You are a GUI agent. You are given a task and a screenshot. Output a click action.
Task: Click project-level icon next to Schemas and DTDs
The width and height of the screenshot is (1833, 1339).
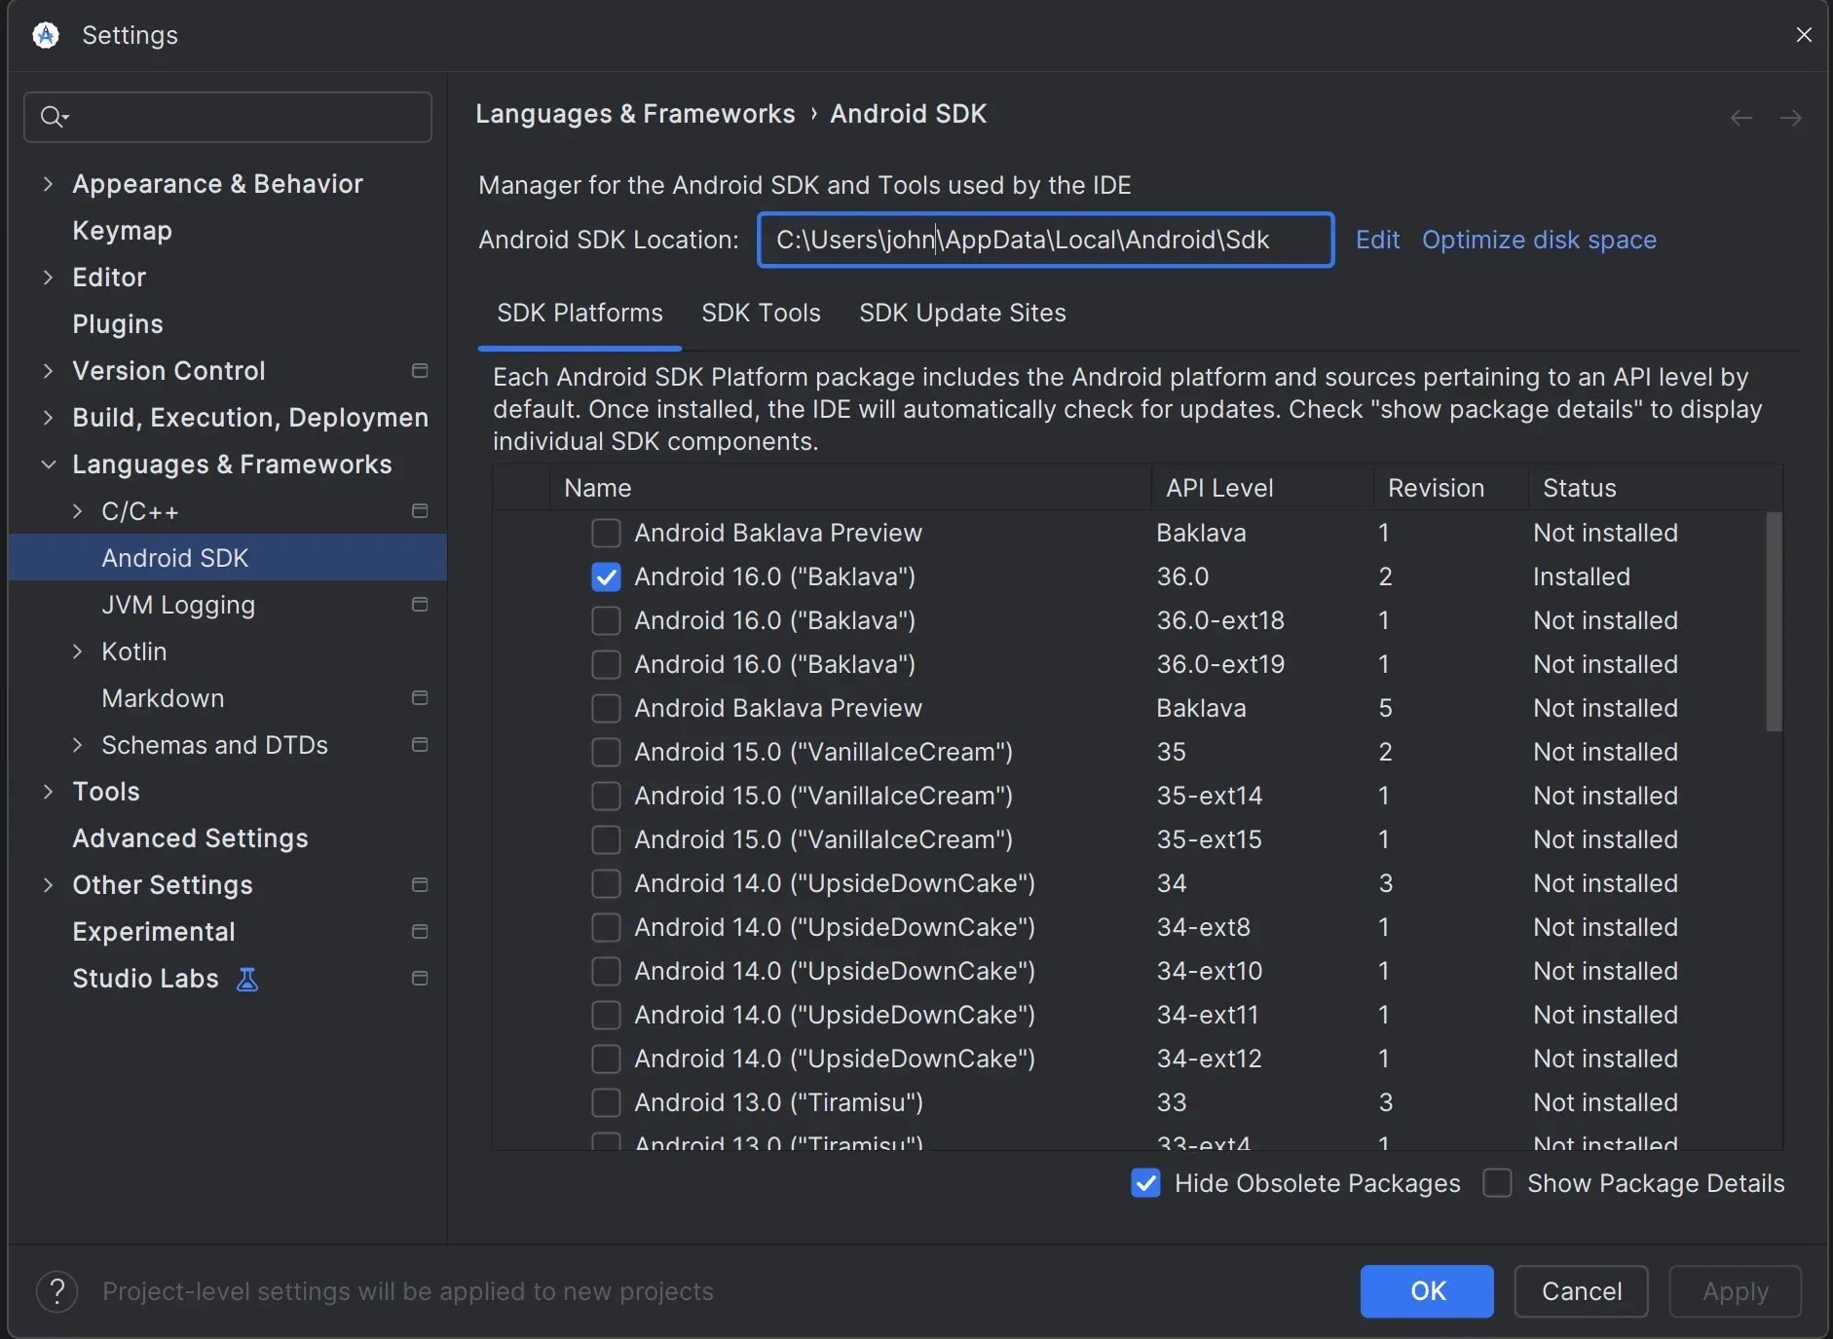click(x=420, y=745)
